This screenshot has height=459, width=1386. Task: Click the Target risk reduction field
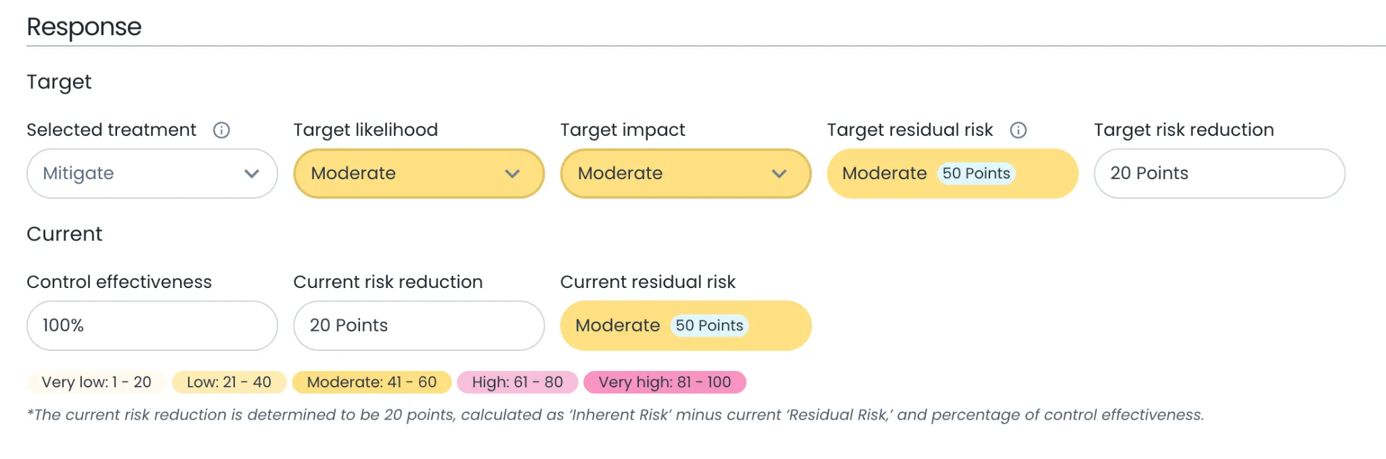pos(1219,174)
